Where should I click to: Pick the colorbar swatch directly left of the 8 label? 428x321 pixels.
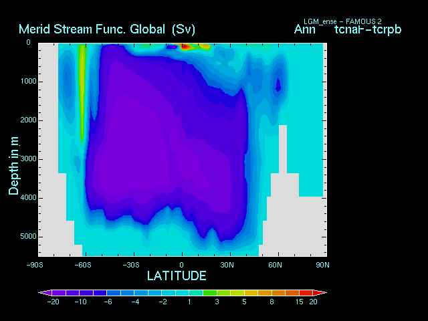pyautogui.click(x=265, y=293)
